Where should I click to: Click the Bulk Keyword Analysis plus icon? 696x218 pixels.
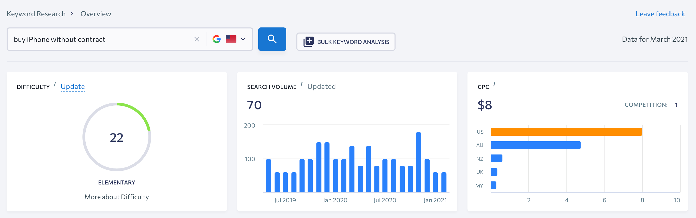pyautogui.click(x=308, y=42)
